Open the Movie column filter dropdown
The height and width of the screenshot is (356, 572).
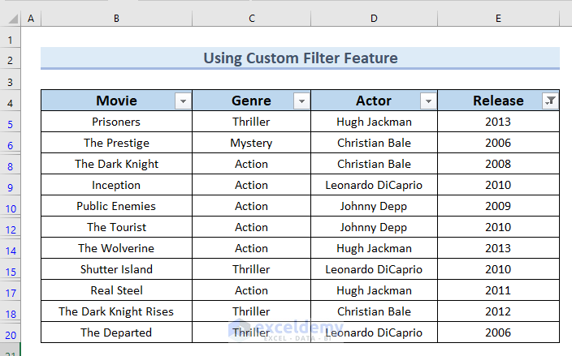183,101
